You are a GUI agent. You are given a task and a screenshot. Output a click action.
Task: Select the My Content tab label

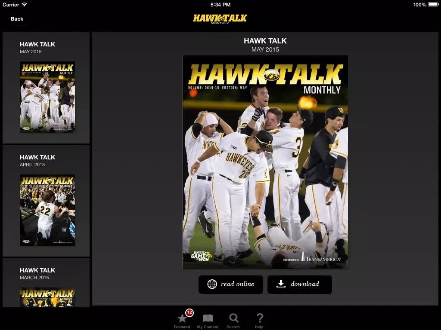(208, 327)
